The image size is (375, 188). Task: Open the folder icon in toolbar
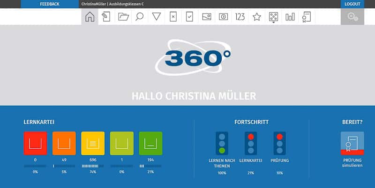[123, 17]
